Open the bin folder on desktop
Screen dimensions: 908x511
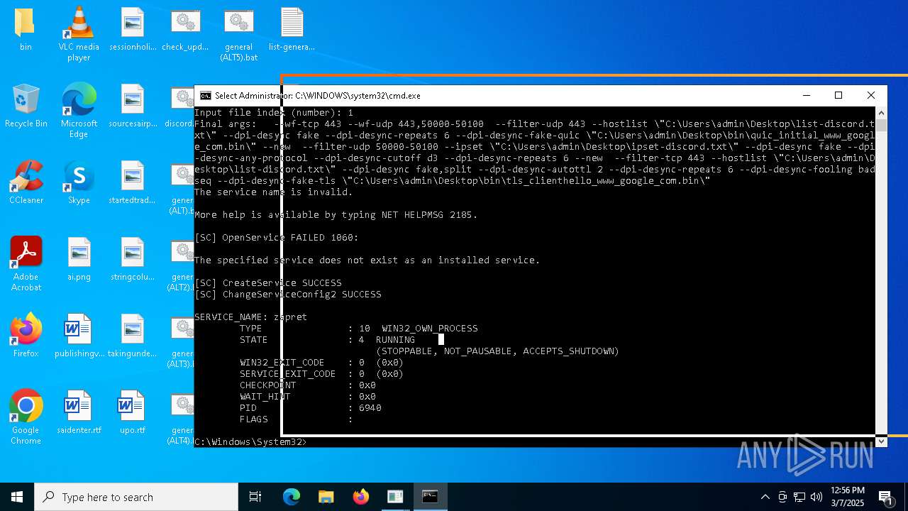(x=26, y=28)
